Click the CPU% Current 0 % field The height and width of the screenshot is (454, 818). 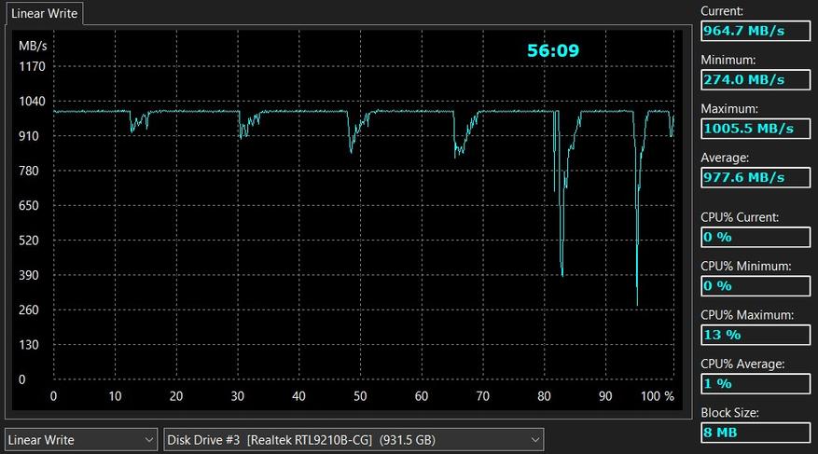coord(756,237)
